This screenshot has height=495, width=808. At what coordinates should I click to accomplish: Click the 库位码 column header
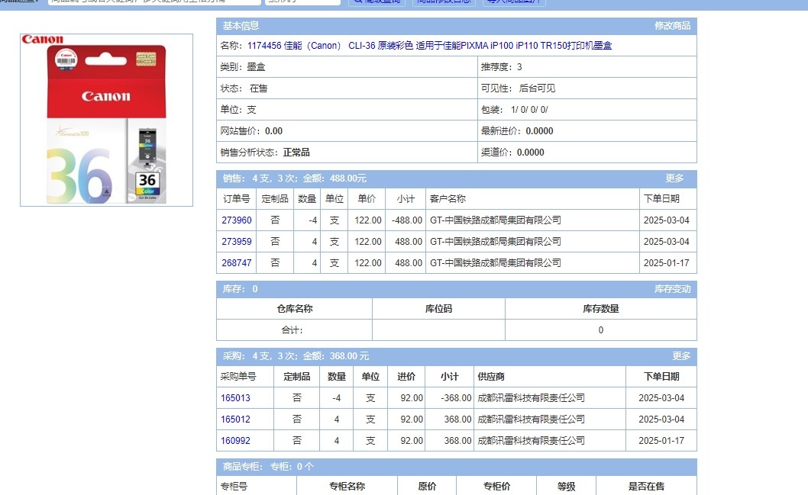(438, 309)
